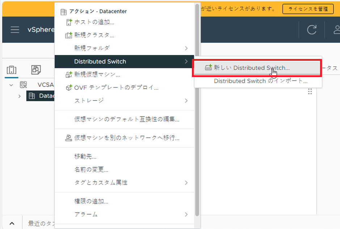
Task: Open the Distributed Switch submenu arrow
Action: 186,62
